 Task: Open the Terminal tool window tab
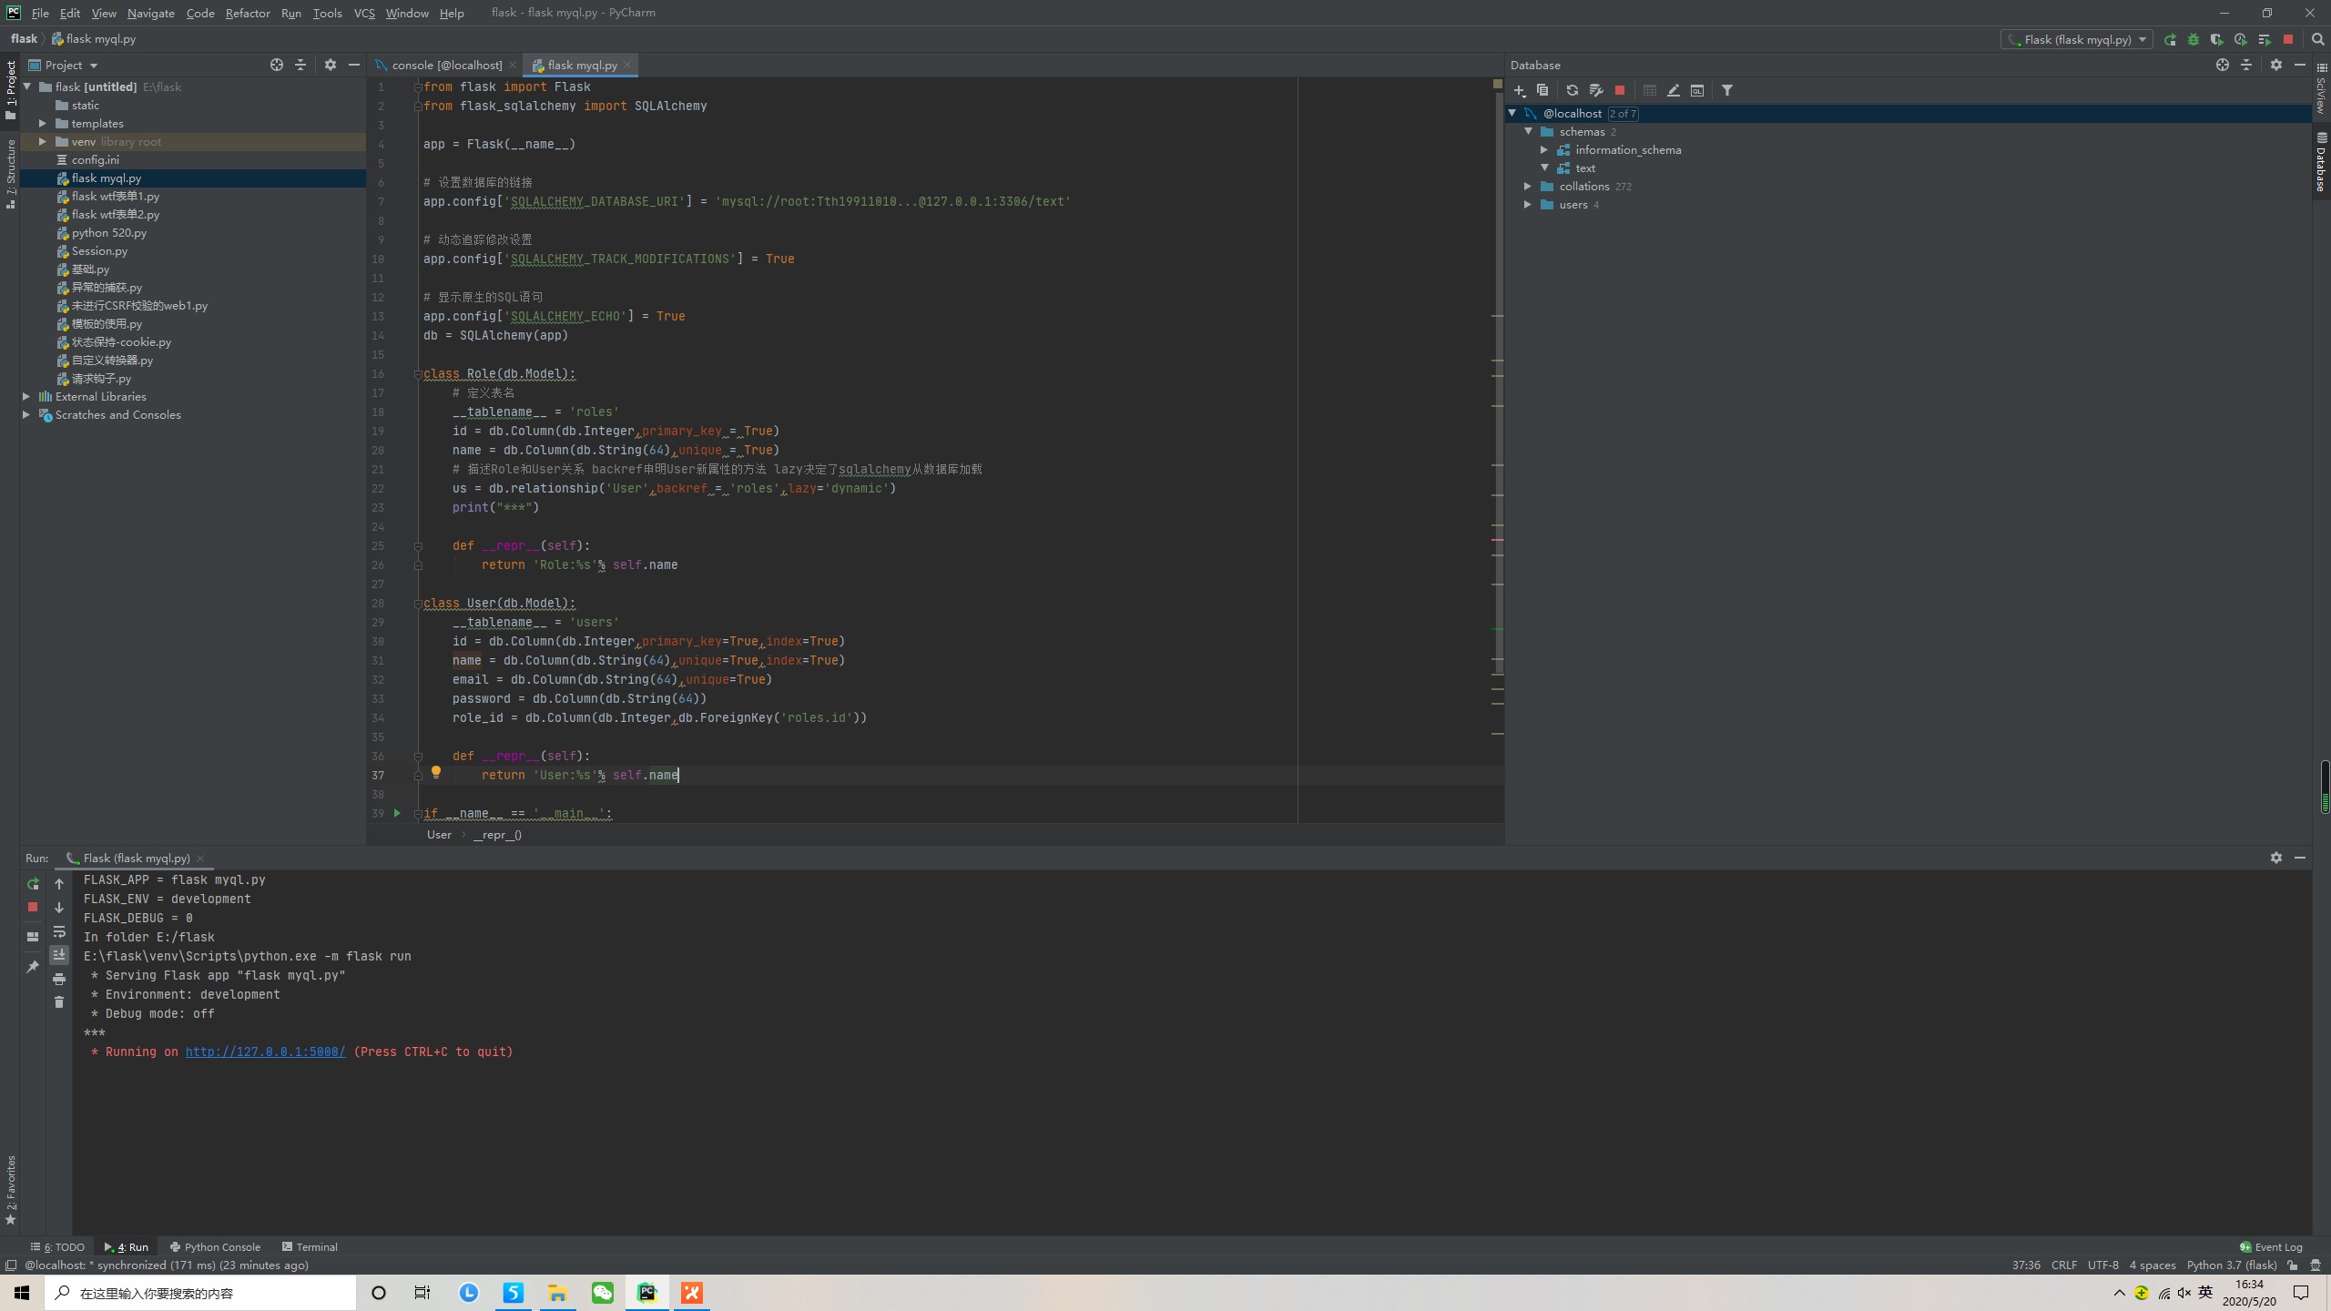click(310, 1247)
